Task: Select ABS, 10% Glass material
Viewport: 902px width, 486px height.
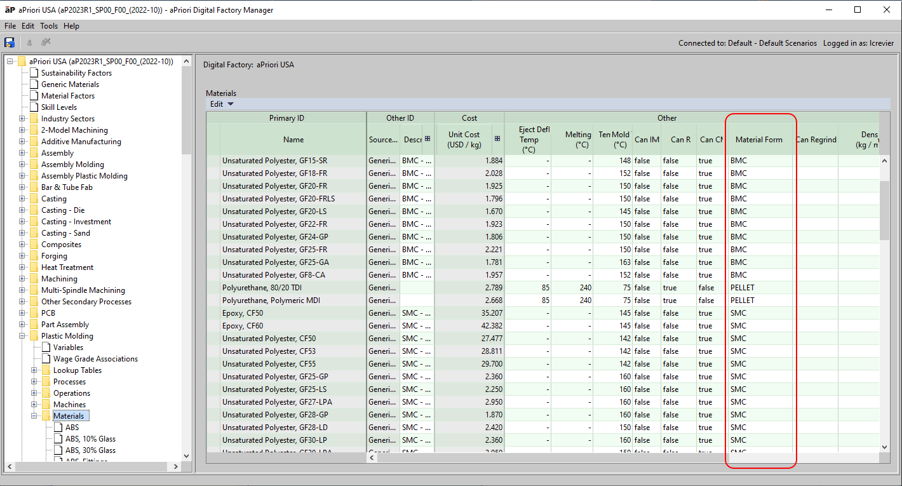Action: point(90,439)
